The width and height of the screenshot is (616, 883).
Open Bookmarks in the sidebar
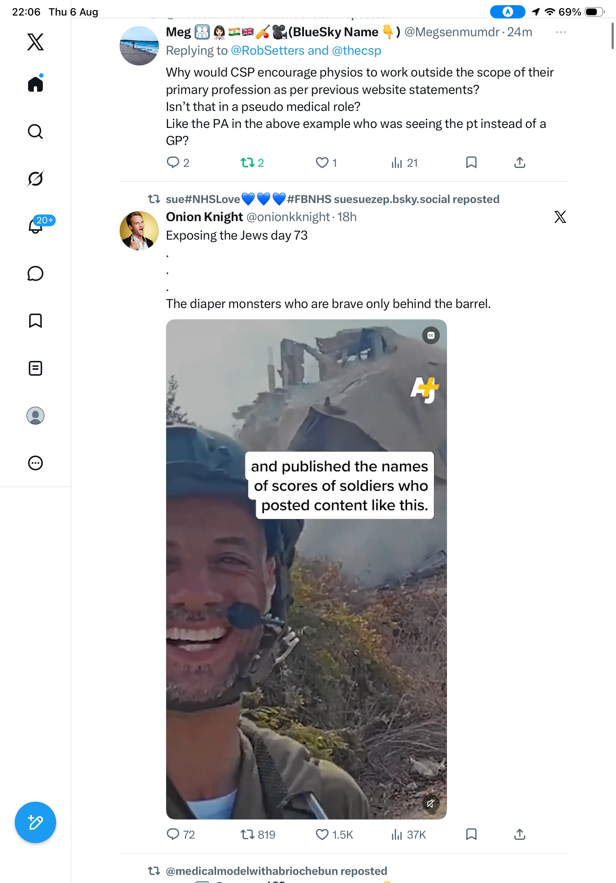(35, 321)
